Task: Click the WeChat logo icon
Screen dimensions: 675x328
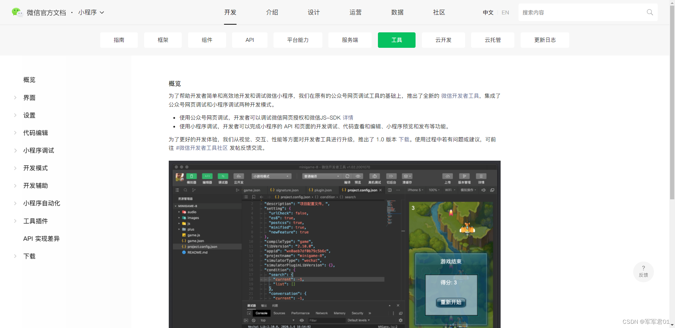Action: 17,12
